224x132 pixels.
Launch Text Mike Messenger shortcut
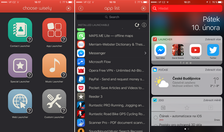[x=160, y=51]
